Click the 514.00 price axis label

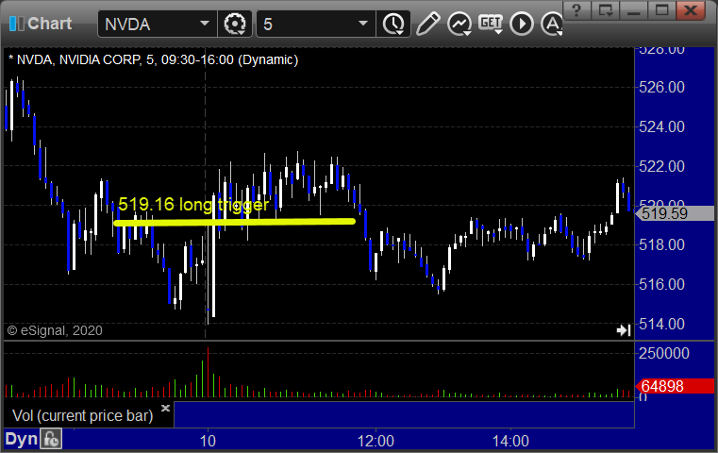pyautogui.click(x=661, y=325)
